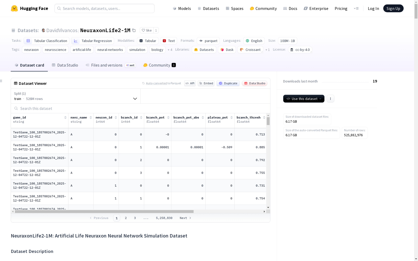Click the vertical table scrollbar thumb
This screenshot has height=261, width=418.
pyautogui.click(x=268, y=121)
